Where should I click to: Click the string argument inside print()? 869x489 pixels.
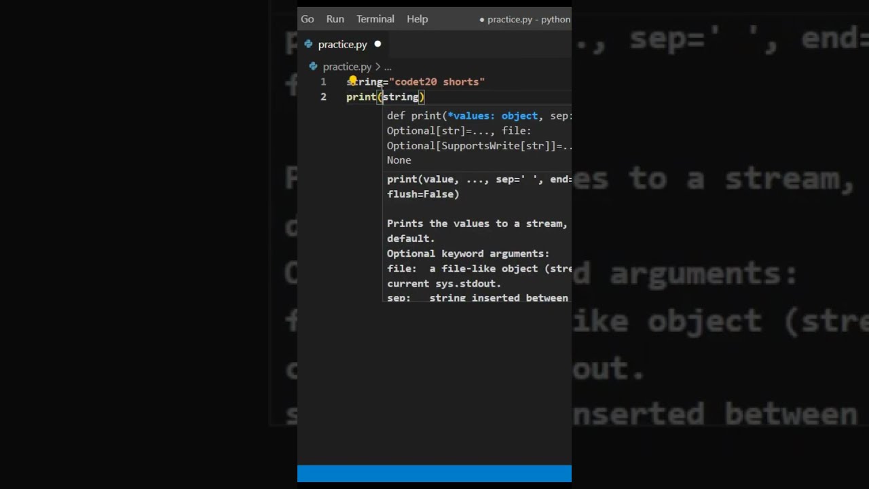(401, 96)
